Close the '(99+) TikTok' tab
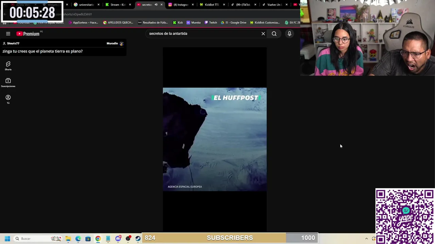Viewport: 435px width, 244px height. click(255, 5)
